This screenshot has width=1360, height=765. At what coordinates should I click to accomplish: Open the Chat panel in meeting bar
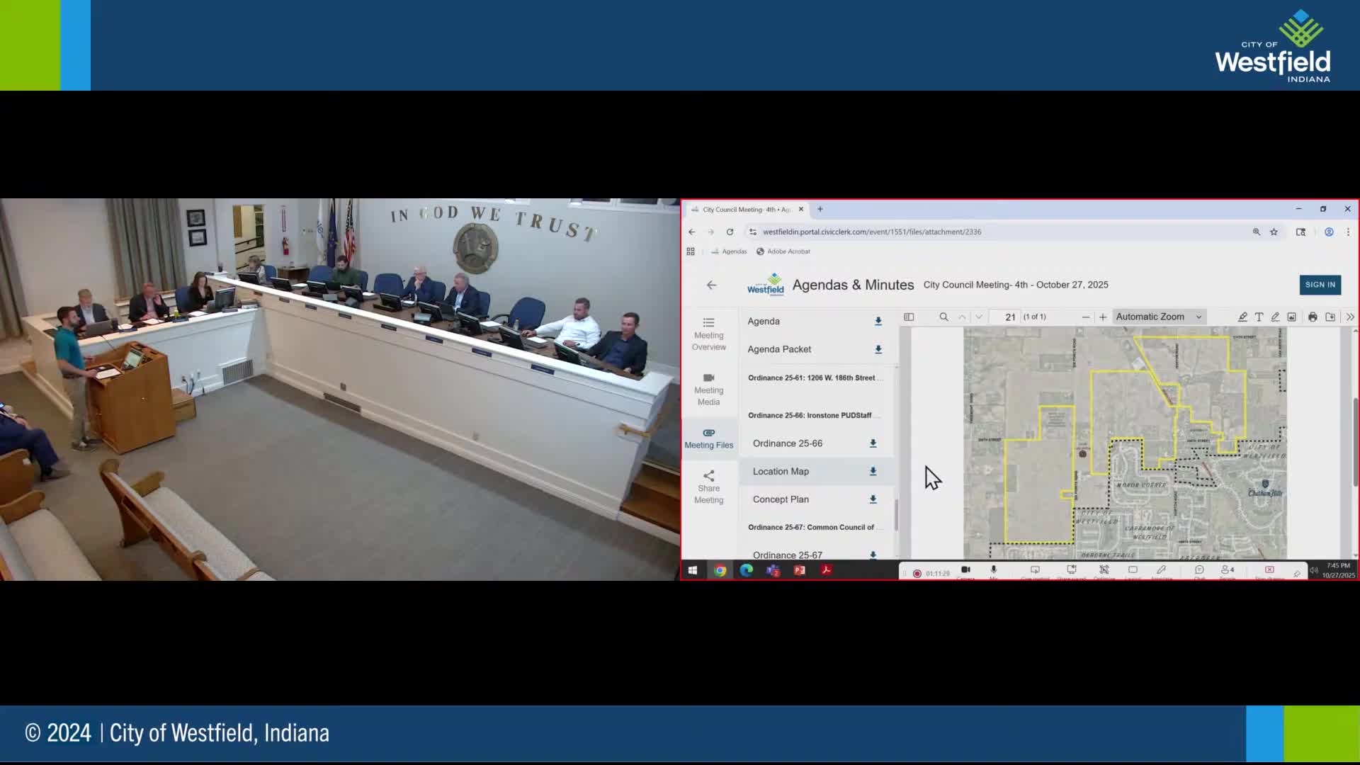1199,570
